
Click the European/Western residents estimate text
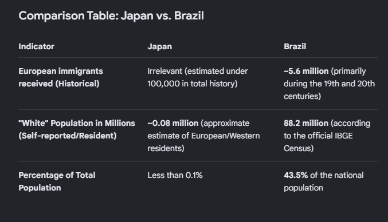click(203, 142)
